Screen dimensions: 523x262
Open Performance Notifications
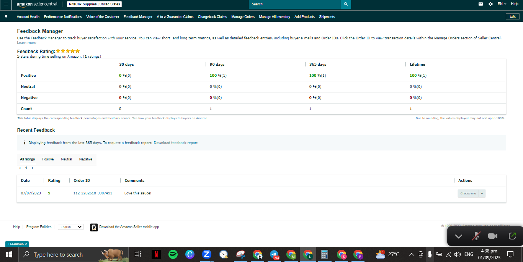63,17
